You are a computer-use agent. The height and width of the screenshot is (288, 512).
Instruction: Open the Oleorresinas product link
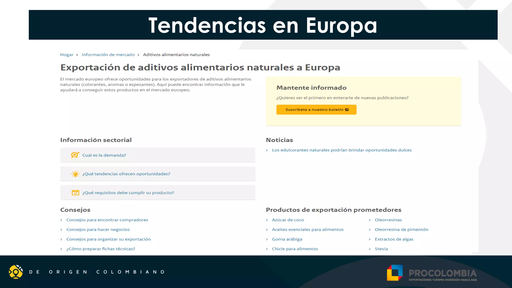pos(388,220)
